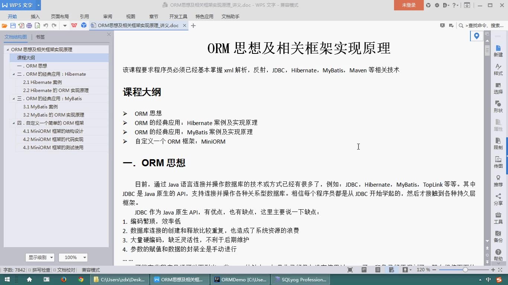Open the 新建 panel in the right sidebar
This screenshot has width=508, height=285.
498,51
